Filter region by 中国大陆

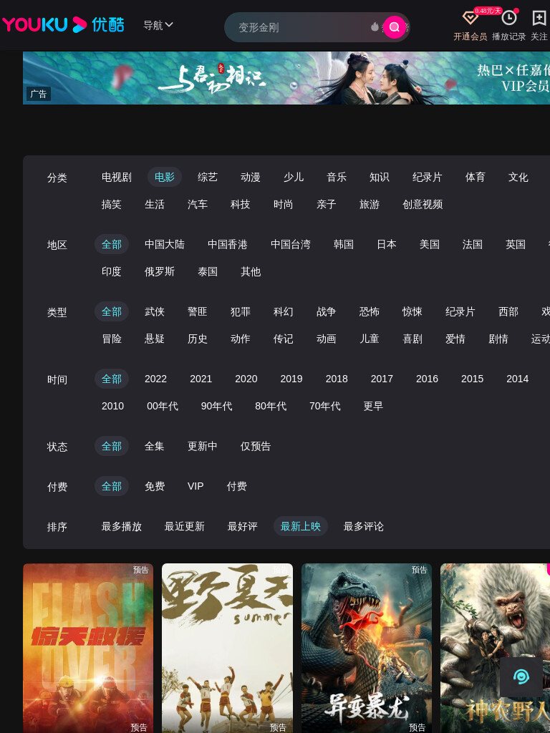click(165, 245)
